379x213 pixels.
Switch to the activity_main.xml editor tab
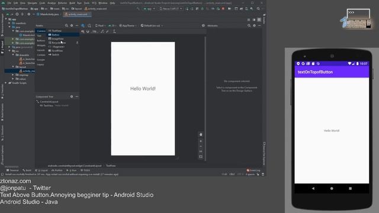78,14
